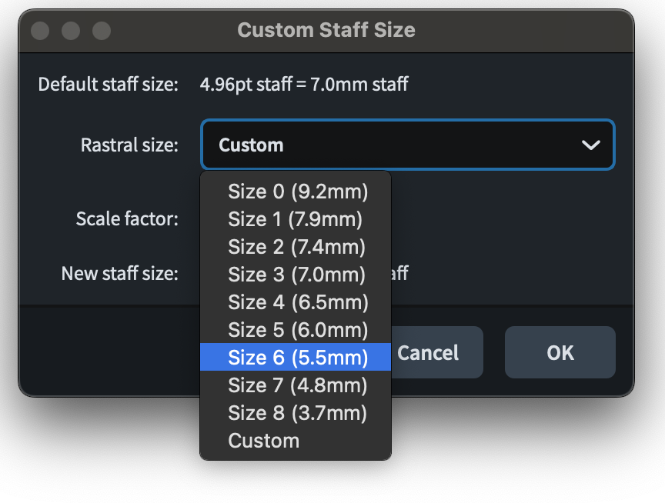
Task: Close the Custom Staff Size dialog window
Action: 40,31
